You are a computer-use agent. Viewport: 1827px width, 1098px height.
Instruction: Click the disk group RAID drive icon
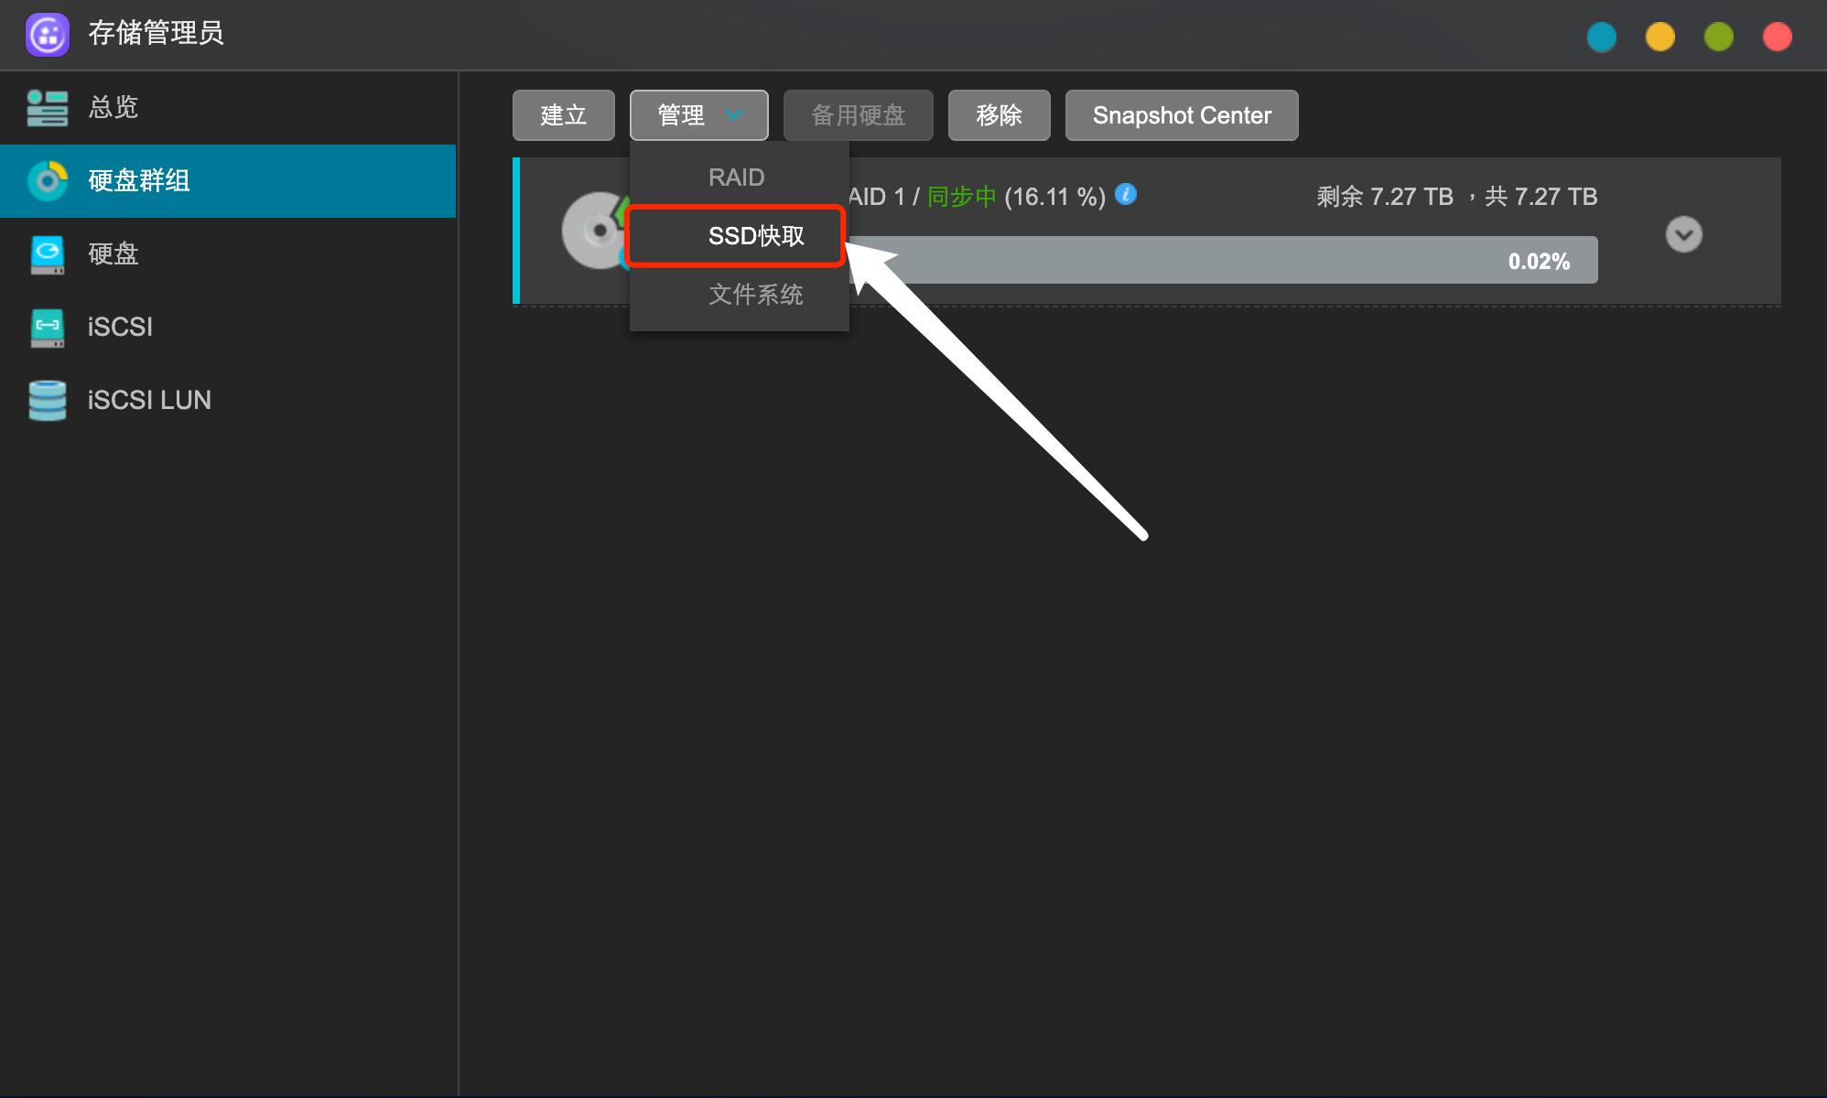[596, 231]
